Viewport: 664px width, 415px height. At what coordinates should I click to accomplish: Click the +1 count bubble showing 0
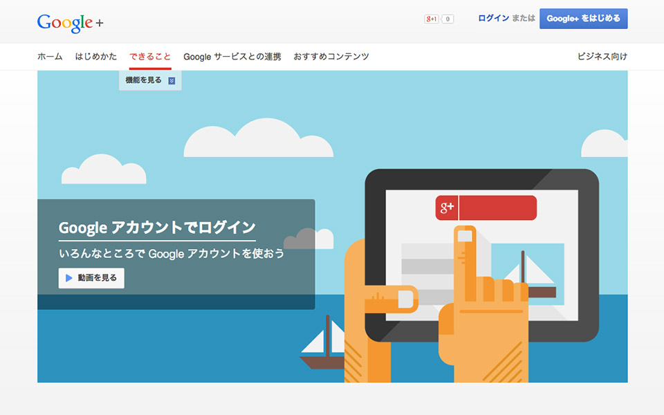pos(448,19)
